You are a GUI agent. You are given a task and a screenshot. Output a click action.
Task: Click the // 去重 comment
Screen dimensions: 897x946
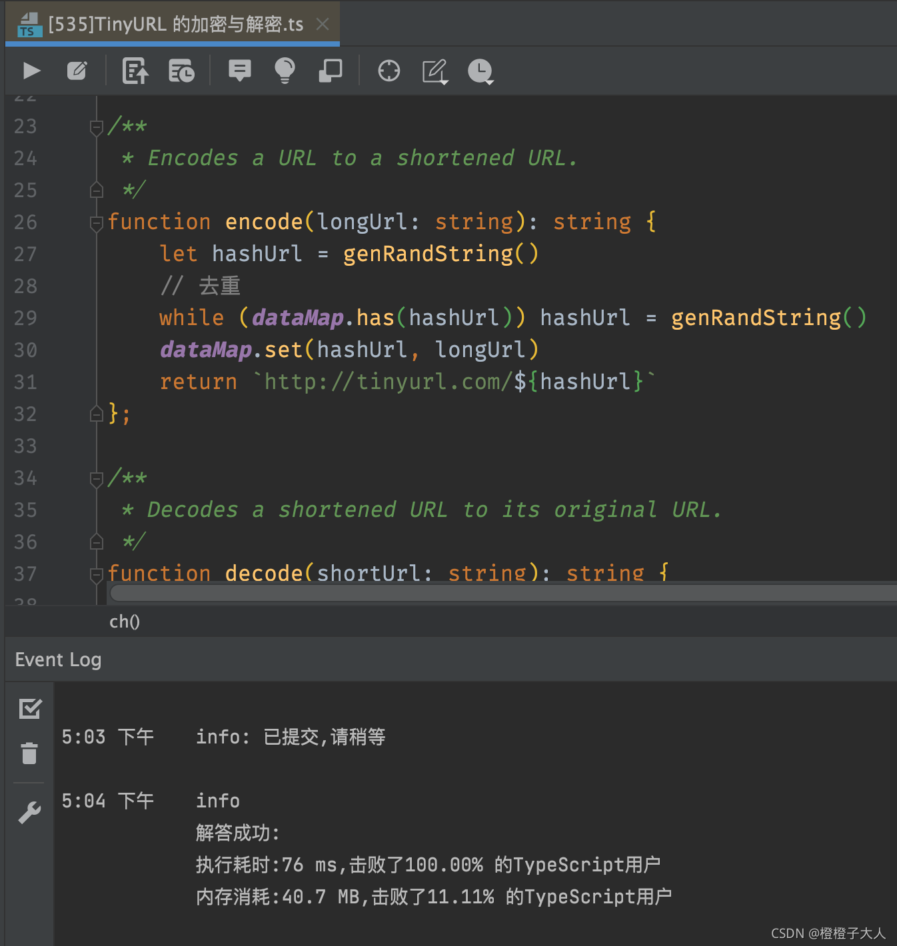(x=200, y=286)
